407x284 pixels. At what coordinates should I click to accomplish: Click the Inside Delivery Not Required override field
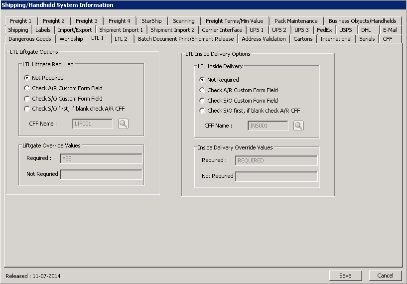276,176
